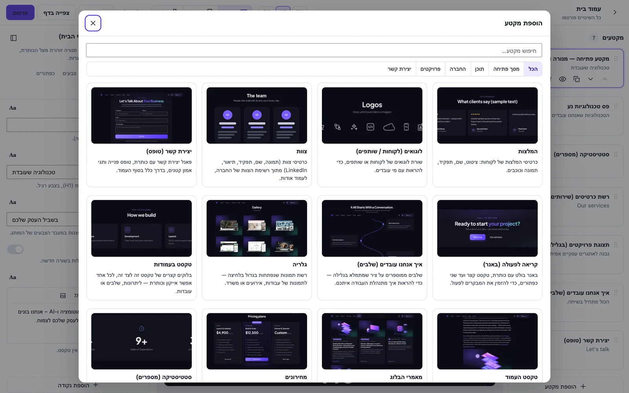Click the down chevron on מקטע פתיחה card
The image size is (629, 393).
tap(590, 79)
